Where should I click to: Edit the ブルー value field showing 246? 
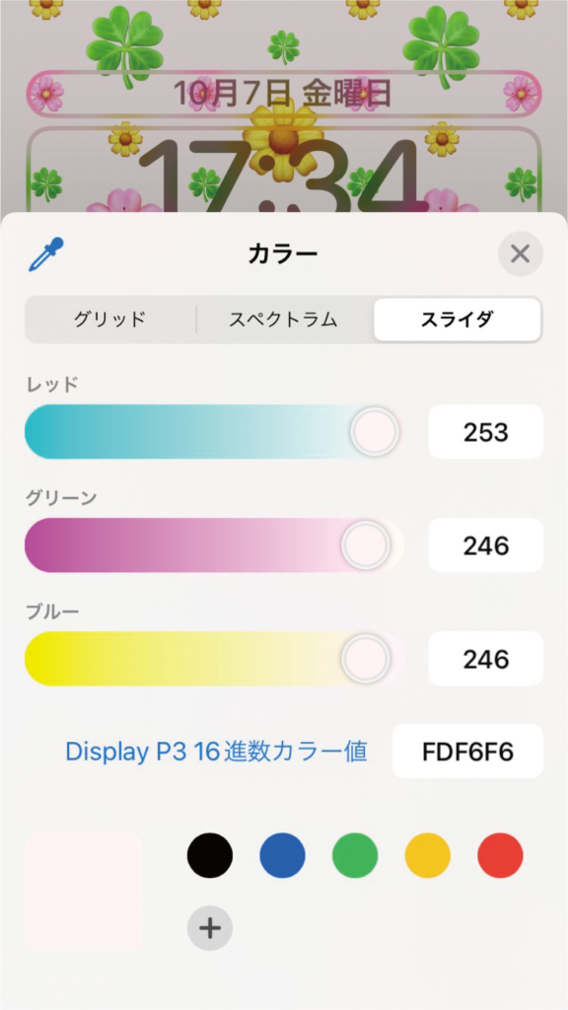[486, 658]
